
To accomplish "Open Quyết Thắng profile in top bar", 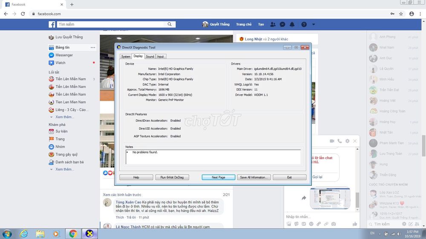I will (x=216, y=24).
